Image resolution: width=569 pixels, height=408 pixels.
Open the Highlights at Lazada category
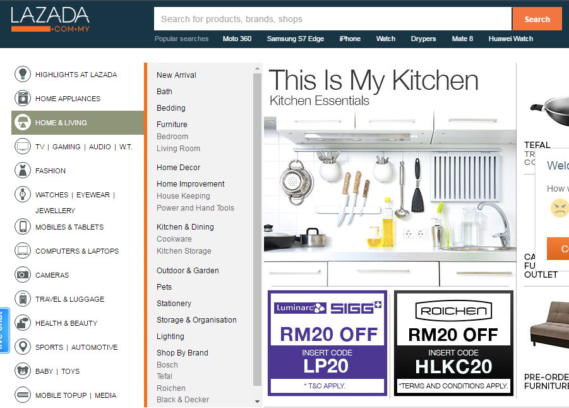(76, 75)
